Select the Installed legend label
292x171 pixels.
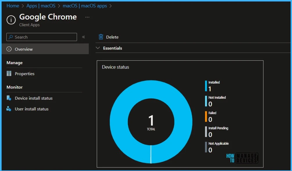click(x=214, y=82)
